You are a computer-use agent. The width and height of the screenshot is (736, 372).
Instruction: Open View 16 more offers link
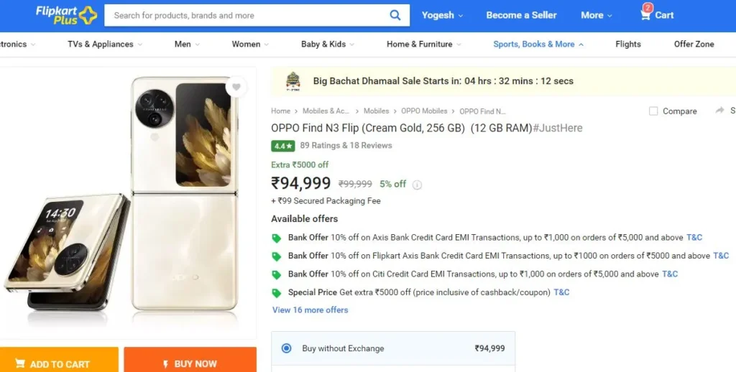(x=310, y=310)
